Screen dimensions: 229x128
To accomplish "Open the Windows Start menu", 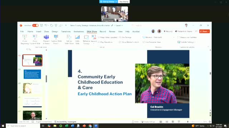I will 3,126.
